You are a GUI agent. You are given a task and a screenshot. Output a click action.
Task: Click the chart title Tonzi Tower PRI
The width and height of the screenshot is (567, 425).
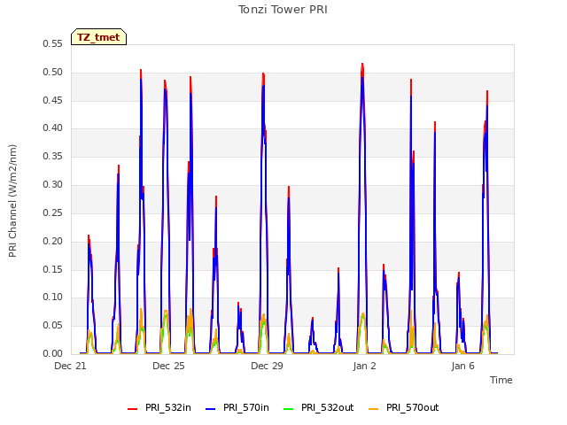pyautogui.click(x=283, y=10)
